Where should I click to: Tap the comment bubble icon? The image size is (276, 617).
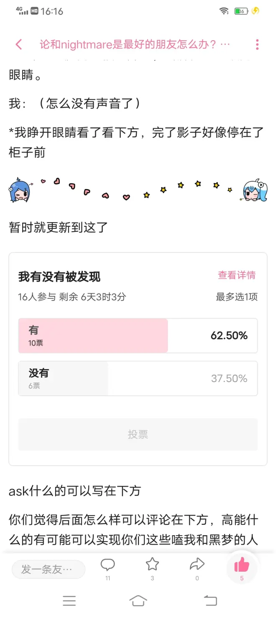[108, 565]
